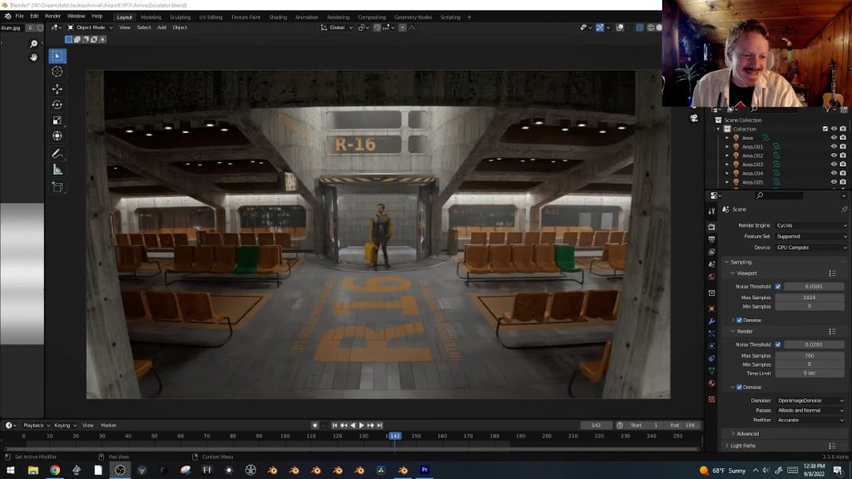Open the Render menu
This screenshot has width=852, height=479.
pyautogui.click(x=52, y=16)
